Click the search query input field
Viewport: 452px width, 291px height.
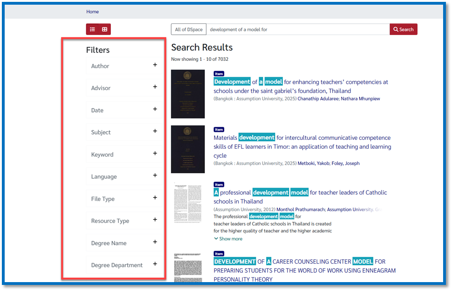pyautogui.click(x=298, y=29)
